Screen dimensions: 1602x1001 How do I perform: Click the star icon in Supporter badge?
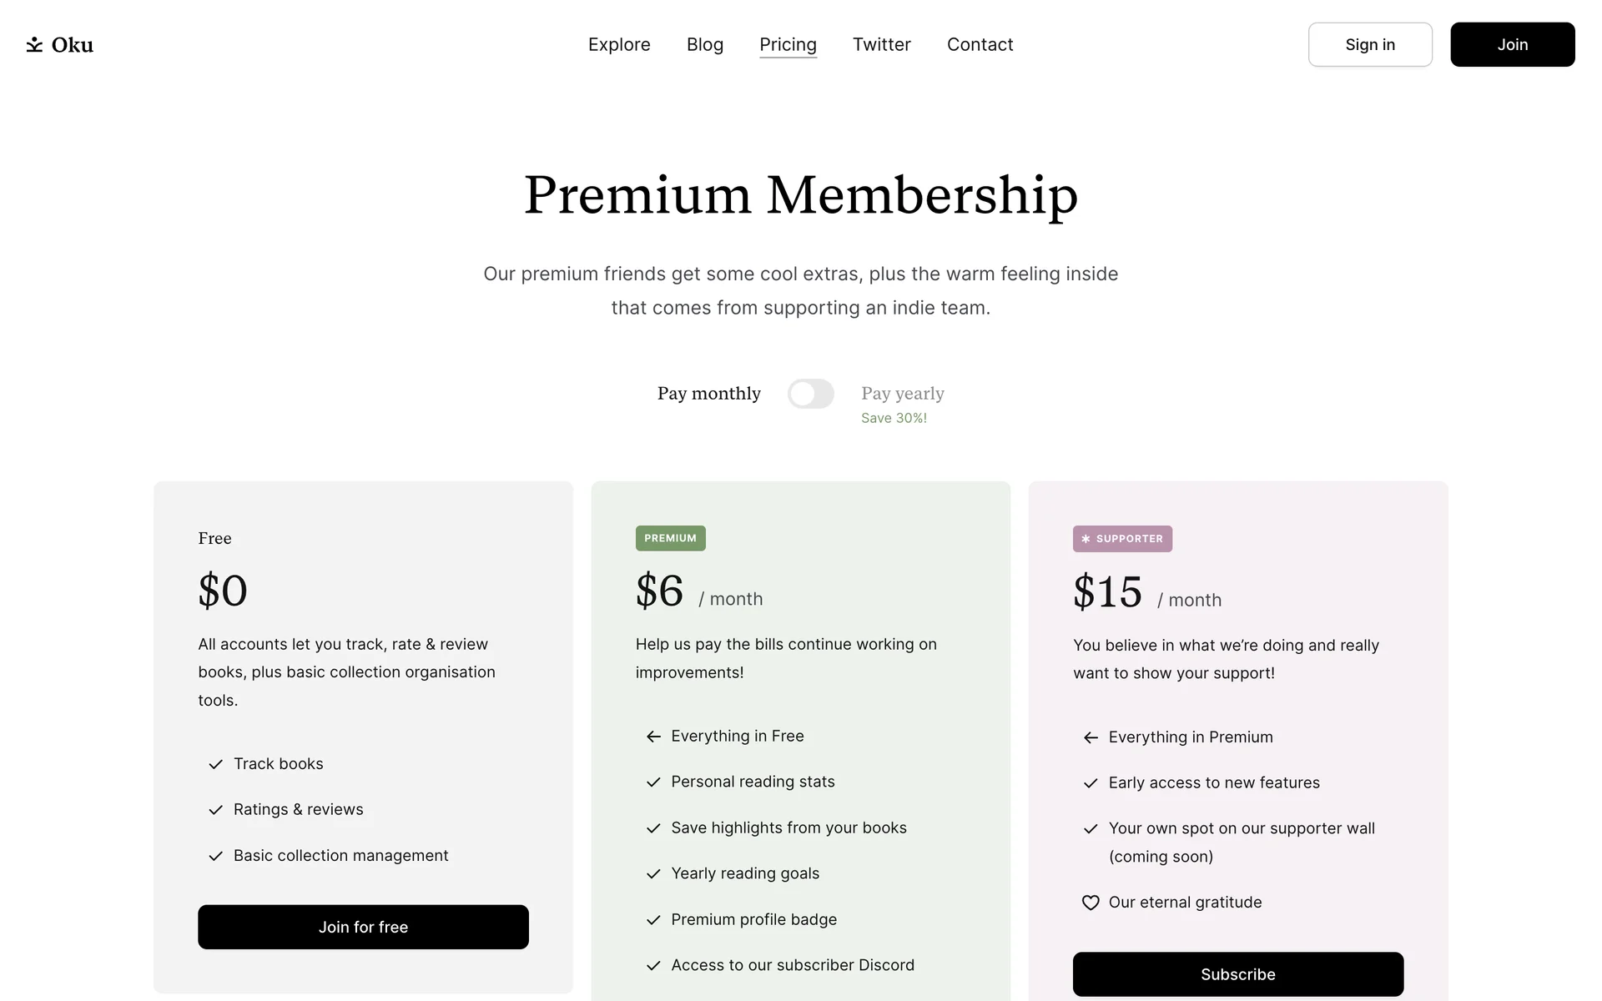1086,539
